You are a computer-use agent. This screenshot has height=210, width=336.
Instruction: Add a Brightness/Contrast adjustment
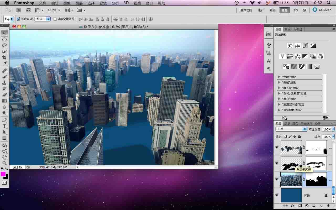click(290, 46)
